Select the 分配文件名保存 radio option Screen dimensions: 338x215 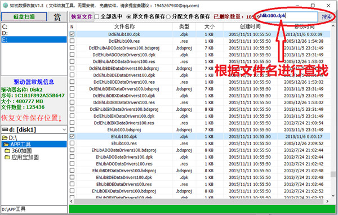[x=168, y=17]
